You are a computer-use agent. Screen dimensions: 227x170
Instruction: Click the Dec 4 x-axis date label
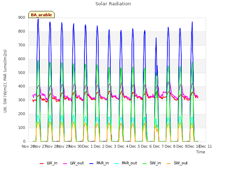click(123, 146)
